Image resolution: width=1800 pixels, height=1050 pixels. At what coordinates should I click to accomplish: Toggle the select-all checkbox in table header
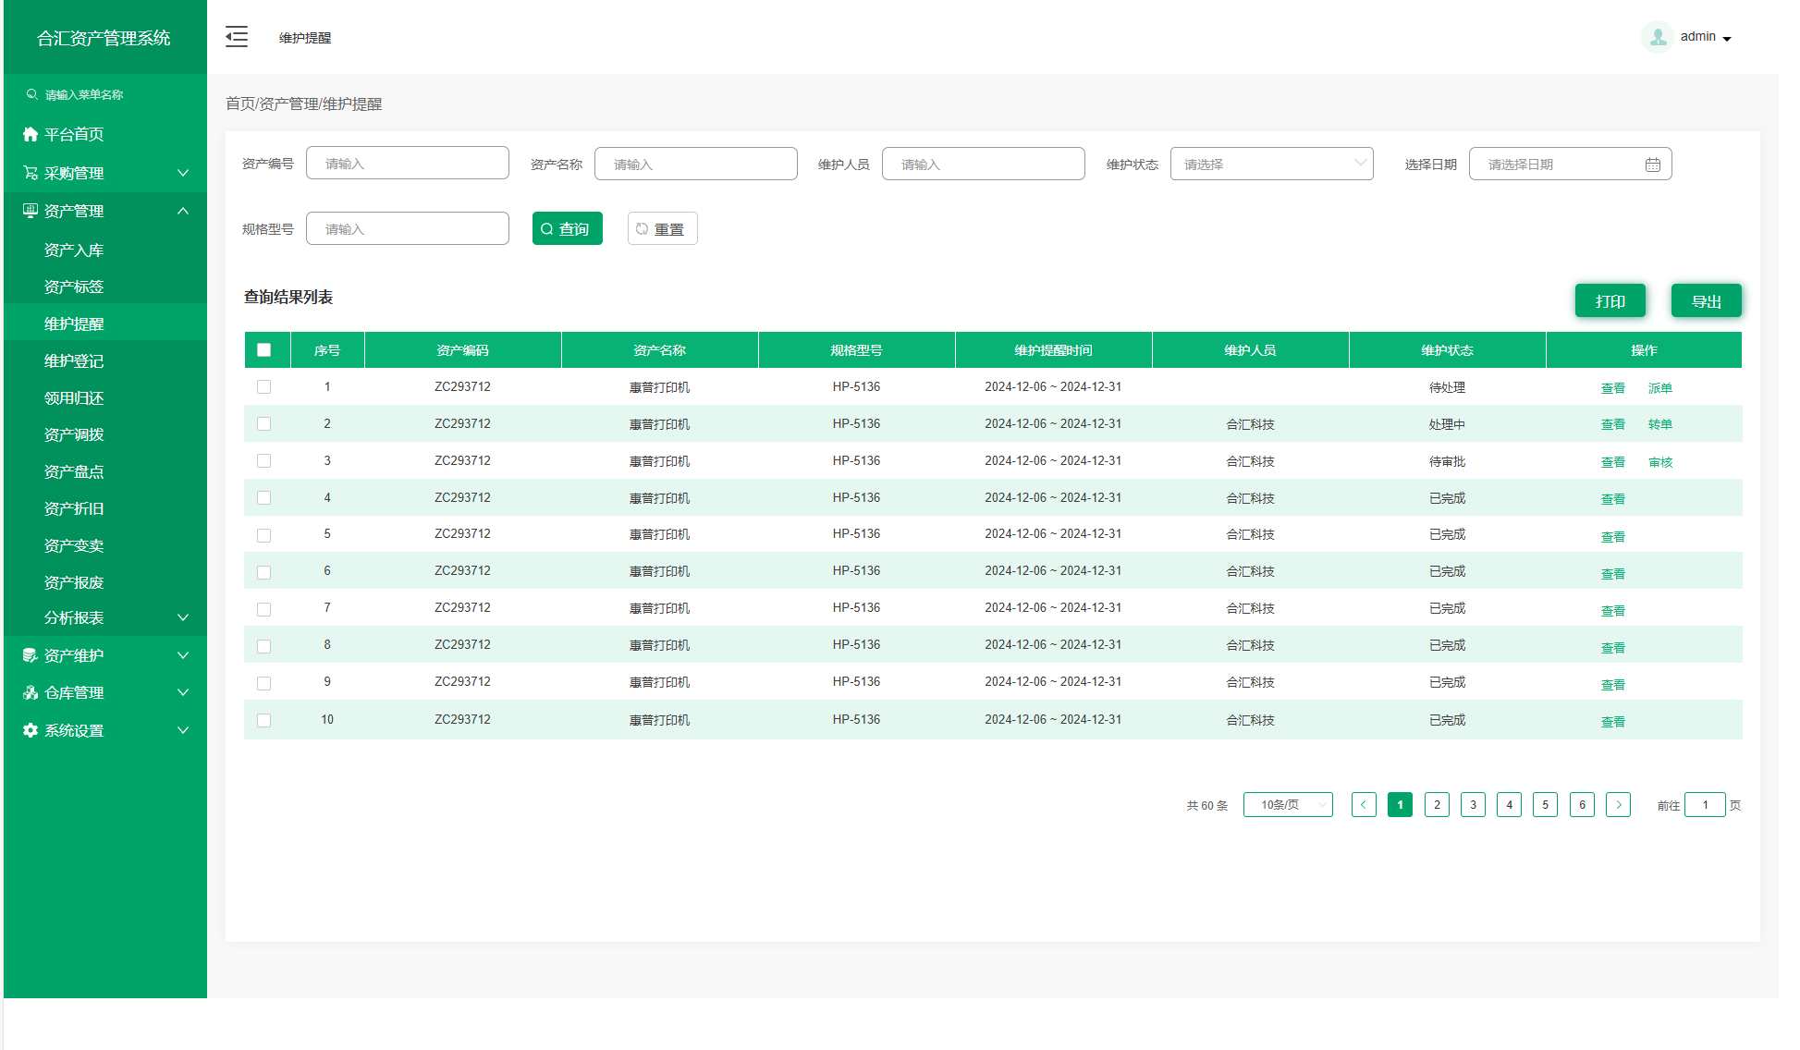pos(264,350)
